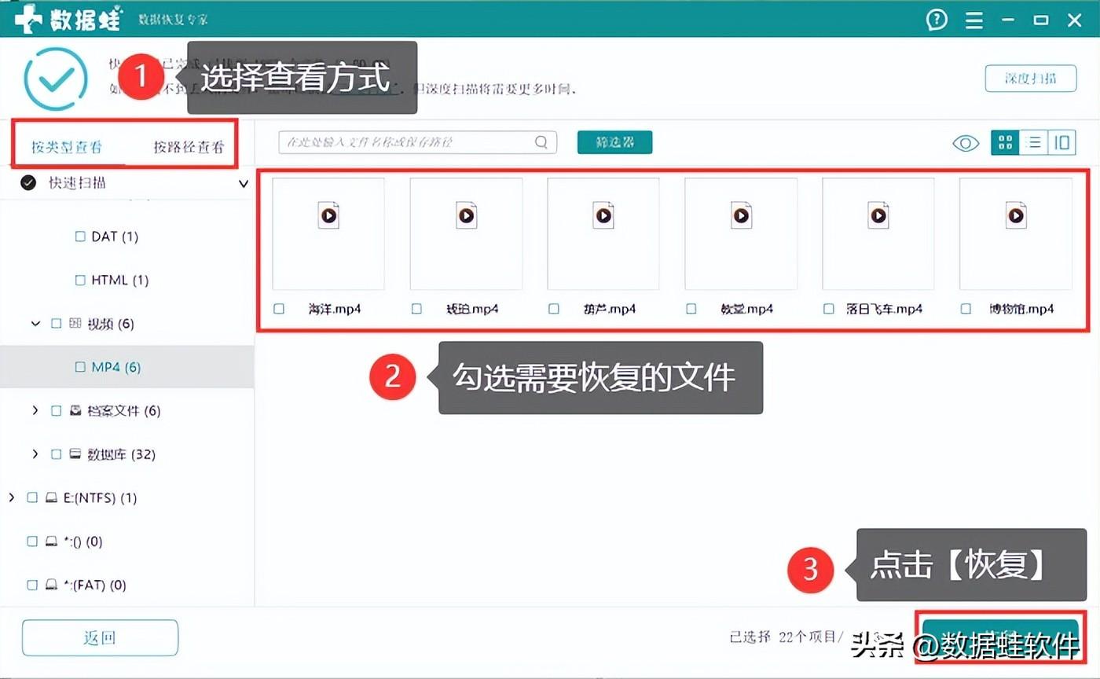Click the drive icon beside *:(FAT) (0)

51,585
